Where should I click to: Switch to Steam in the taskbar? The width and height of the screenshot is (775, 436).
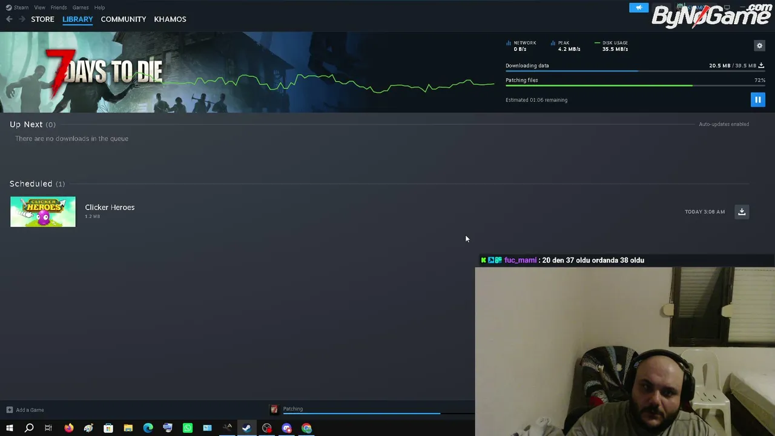coord(247,428)
